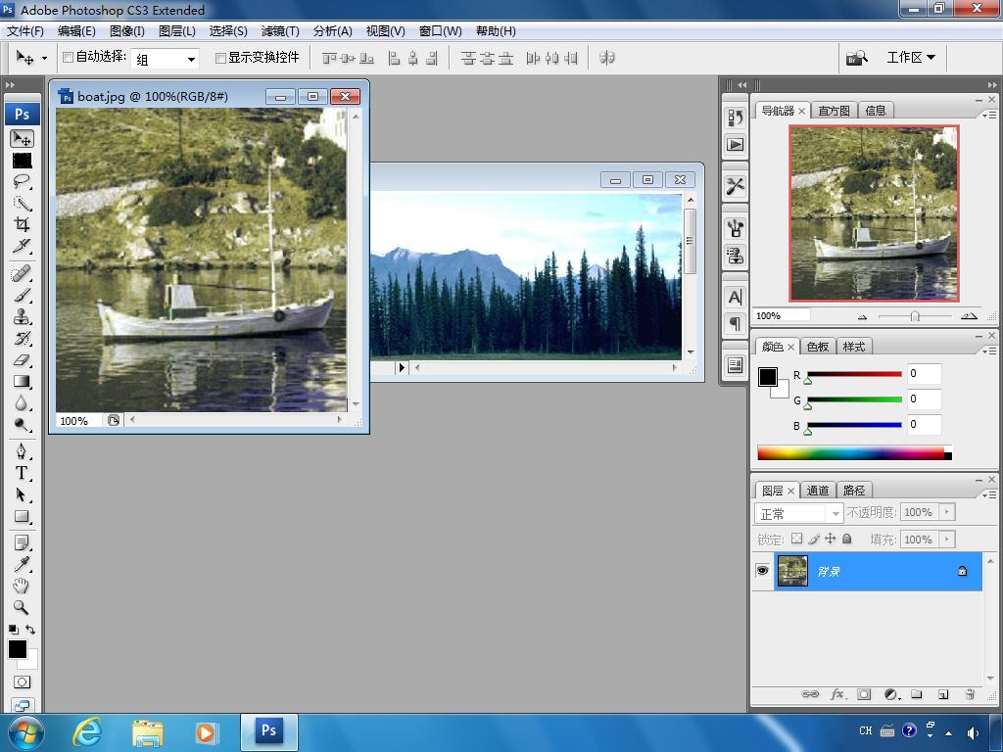This screenshot has width=1003, height=752.
Task: Select the Magic Wand tool
Action: click(22, 204)
